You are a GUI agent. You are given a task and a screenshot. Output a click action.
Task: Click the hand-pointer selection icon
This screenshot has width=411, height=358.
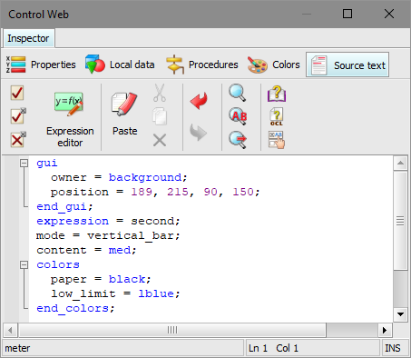click(277, 140)
